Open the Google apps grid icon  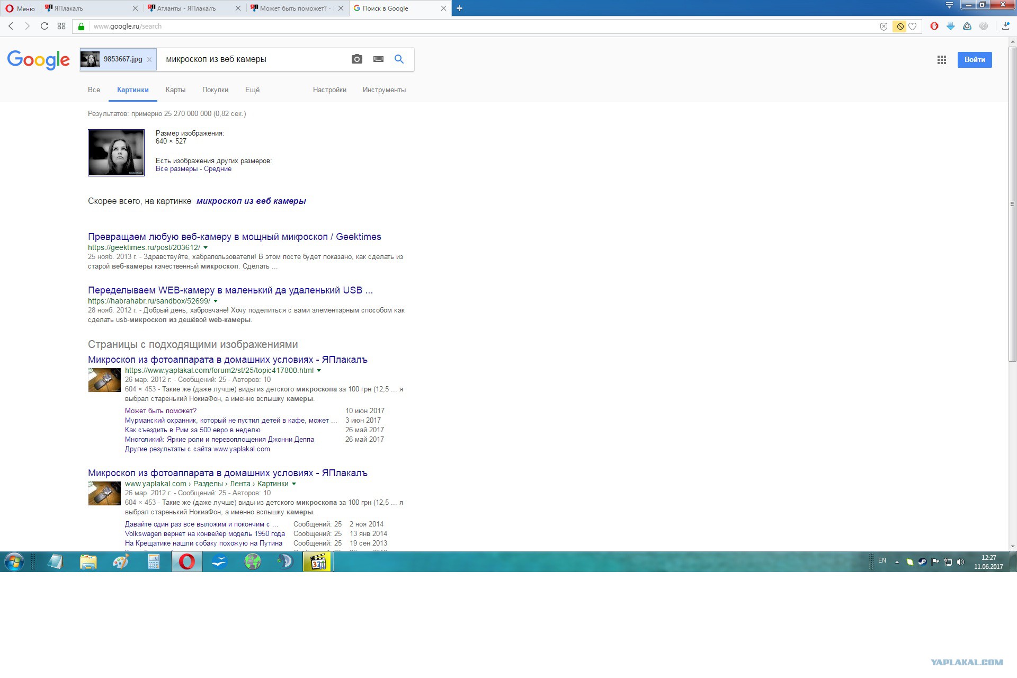pos(941,60)
